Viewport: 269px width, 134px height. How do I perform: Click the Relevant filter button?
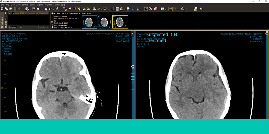pyautogui.click(x=13, y=27)
